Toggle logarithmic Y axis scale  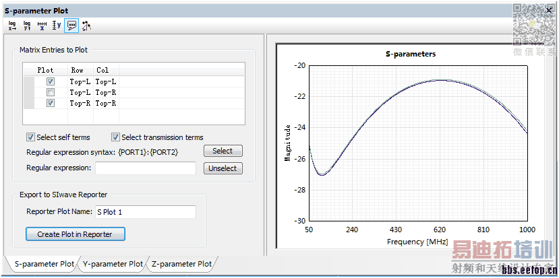click(x=27, y=26)
